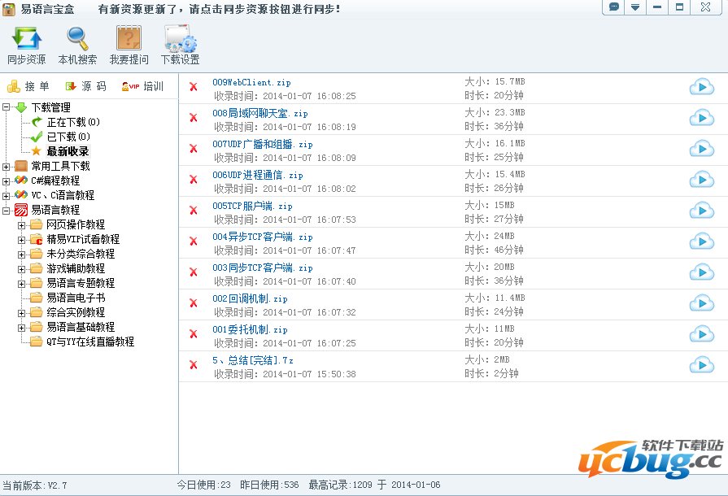Collapse the 易语言教程 tree node
This screenshot has height=496, width=728.
point(7,210)
